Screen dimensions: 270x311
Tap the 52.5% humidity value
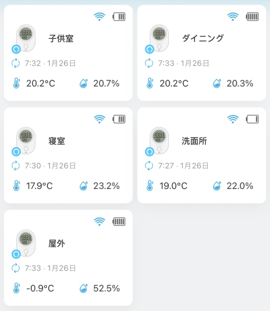(x=106, y=288)
